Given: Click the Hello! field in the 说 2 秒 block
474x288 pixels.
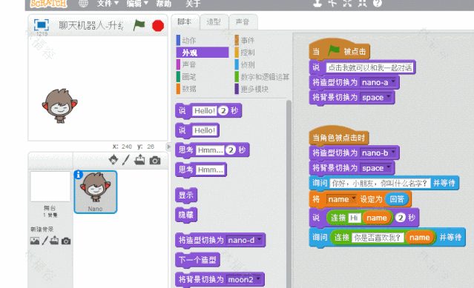Looking at the screenshot, I should point(204,110).
